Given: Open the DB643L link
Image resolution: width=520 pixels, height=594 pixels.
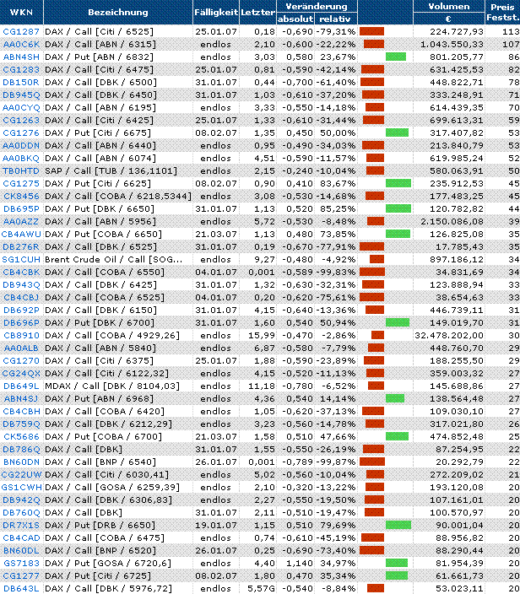Looking at the screenshot, I should tap(21, 589).
